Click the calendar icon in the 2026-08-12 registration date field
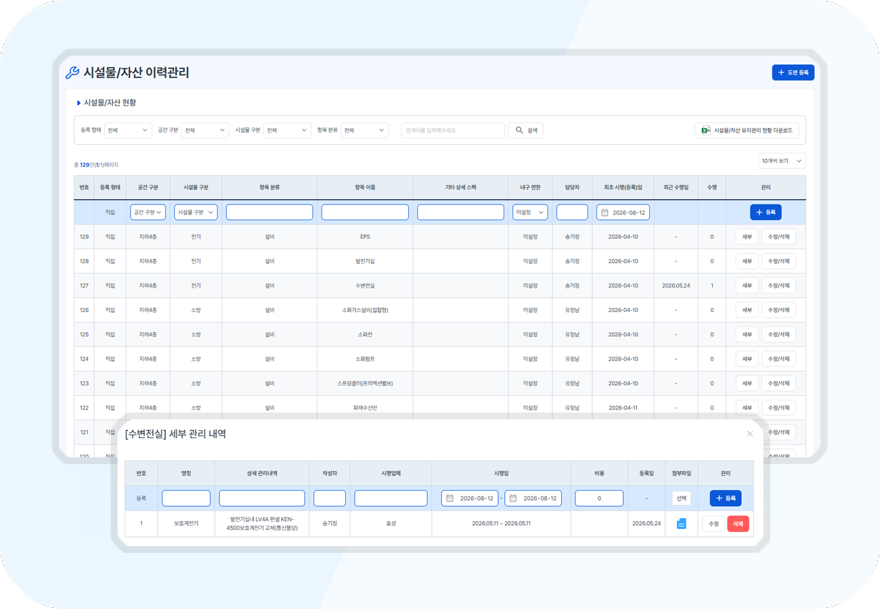880x609 pixels. (605, 212)
